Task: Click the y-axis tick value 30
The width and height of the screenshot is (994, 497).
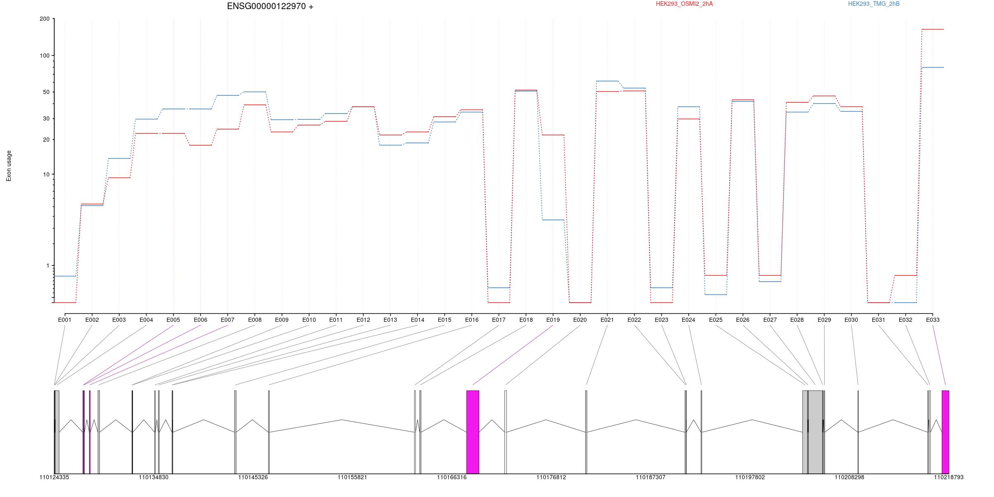Action: coord(46,118)
